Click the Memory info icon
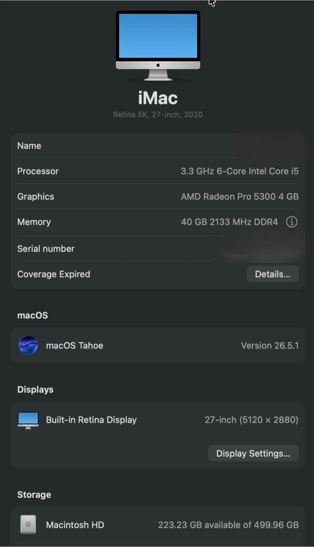 pyautogui.click(x=292, y=222)
